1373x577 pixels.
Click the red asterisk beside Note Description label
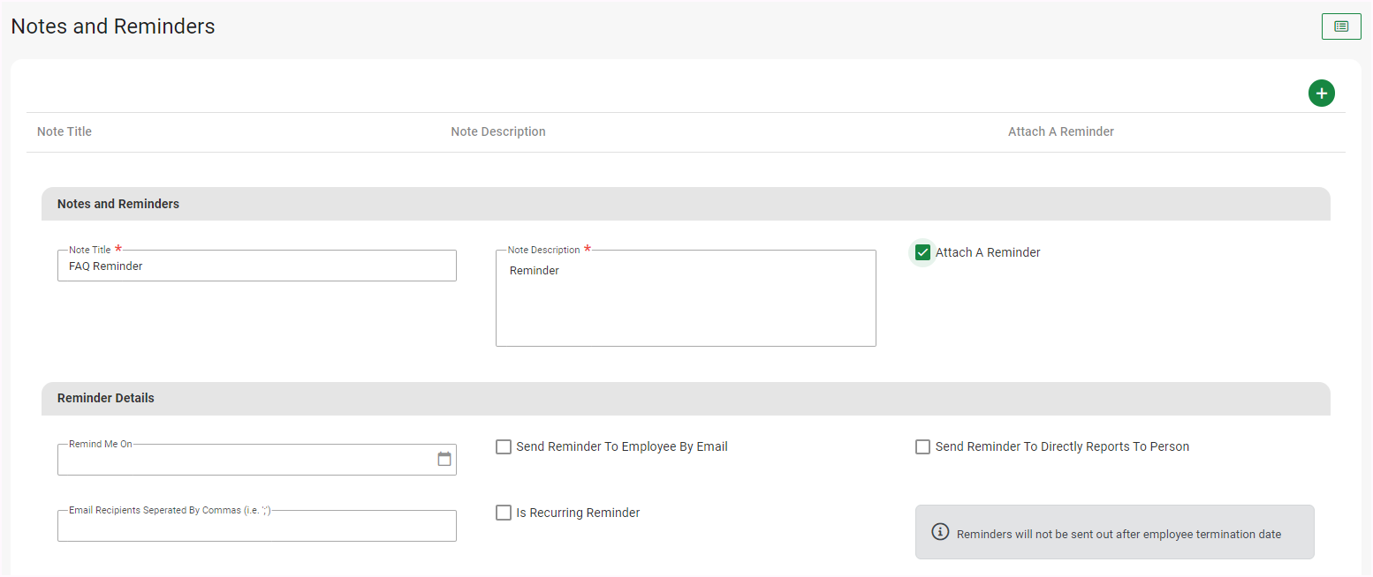click(588, 249)
